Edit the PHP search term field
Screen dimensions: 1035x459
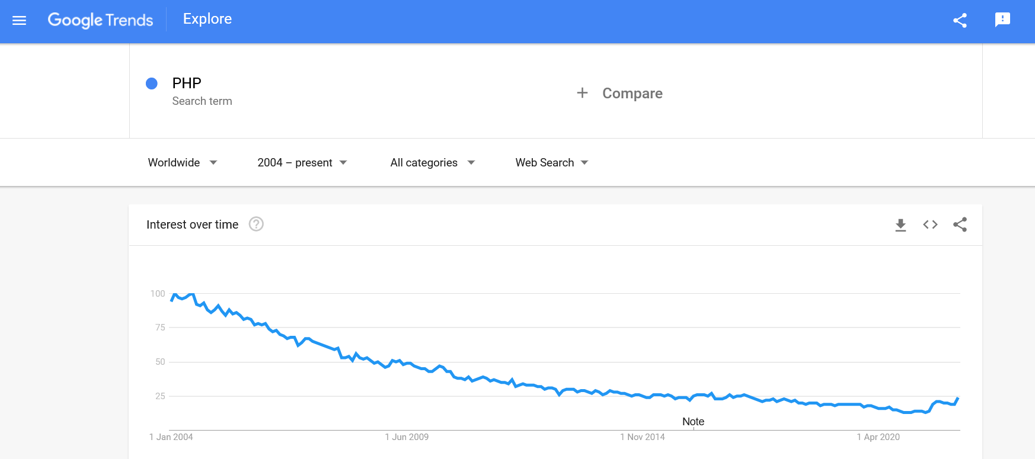pos(187,84)
